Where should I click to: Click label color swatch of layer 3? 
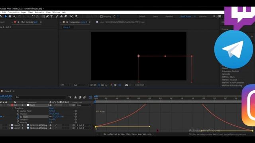[12, 128]
